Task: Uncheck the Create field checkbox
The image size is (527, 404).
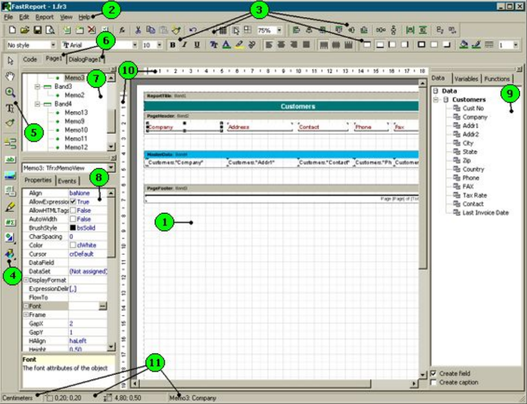Action: point(433,374)
